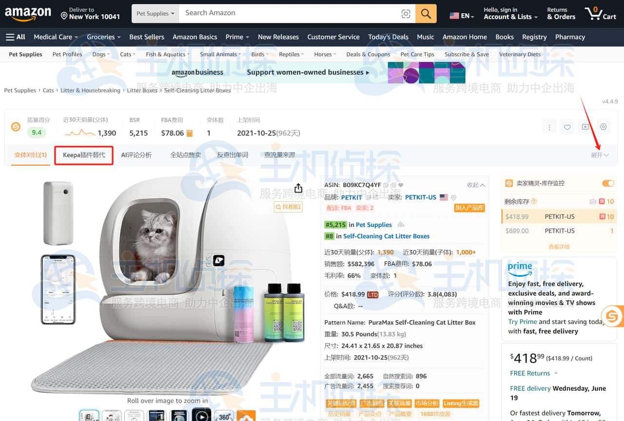624x421 pixels.
Task: Toggle the inventory monitoring switch off
Action: tap(608, 183)
